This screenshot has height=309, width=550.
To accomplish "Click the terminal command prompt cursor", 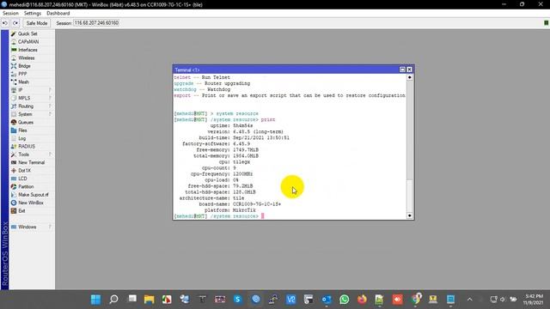I will tap(263, 216).
